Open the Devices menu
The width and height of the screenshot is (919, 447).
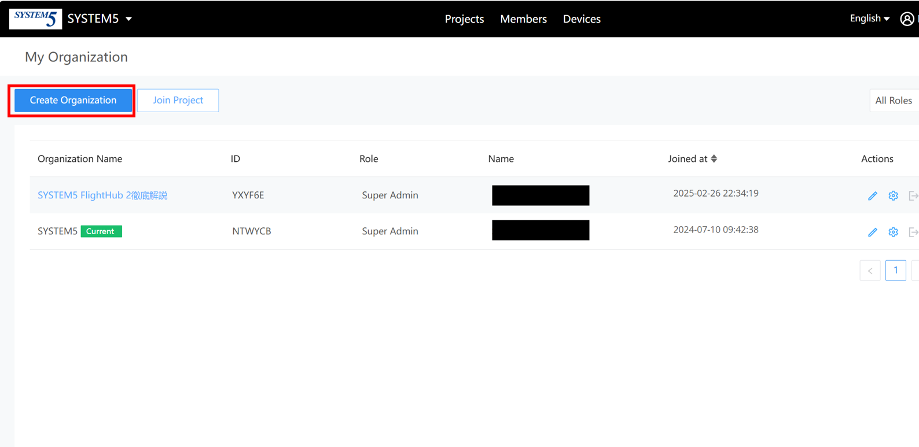[582, 19]
